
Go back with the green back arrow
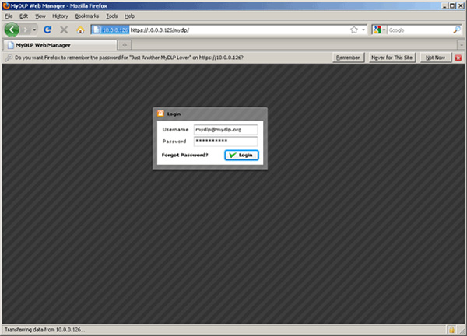pos(12,30)
